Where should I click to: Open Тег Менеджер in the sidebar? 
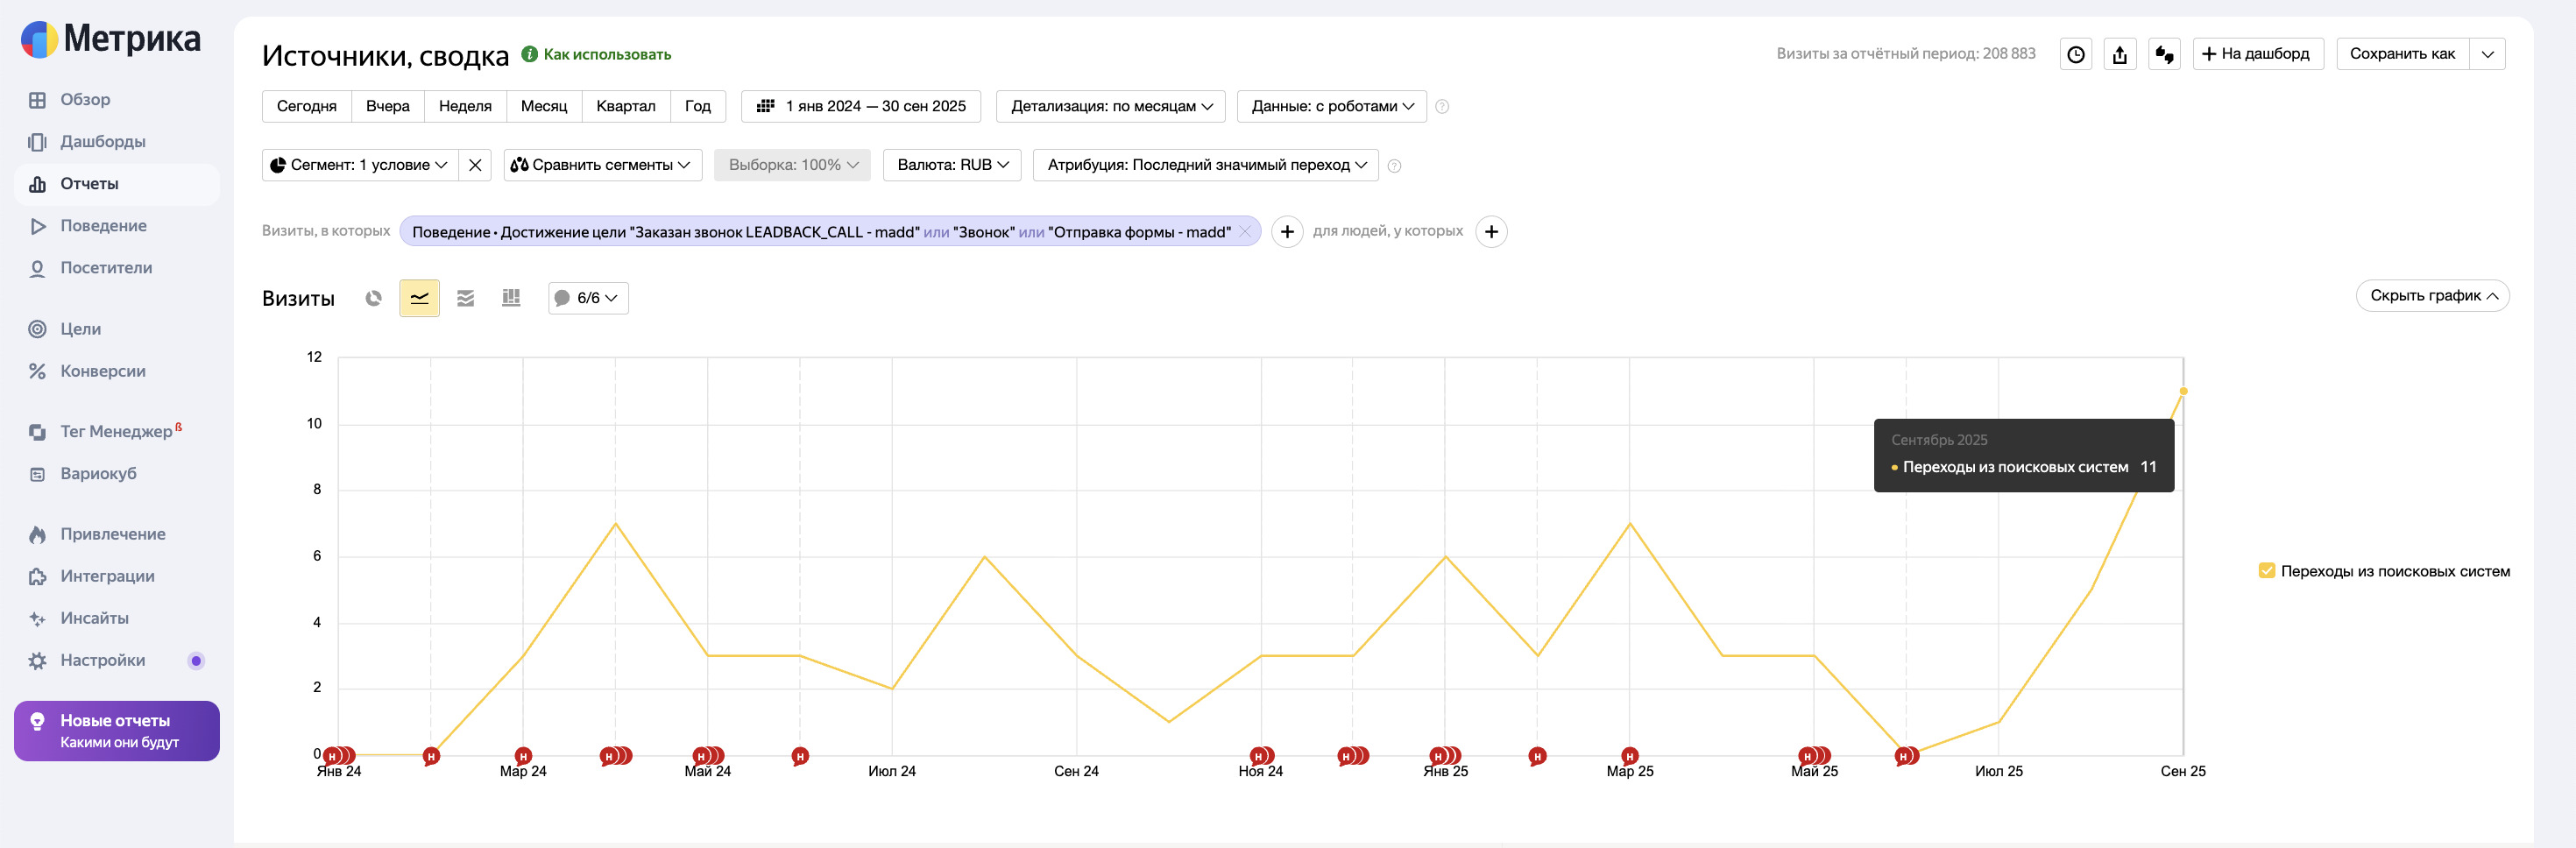pos(116,432)
